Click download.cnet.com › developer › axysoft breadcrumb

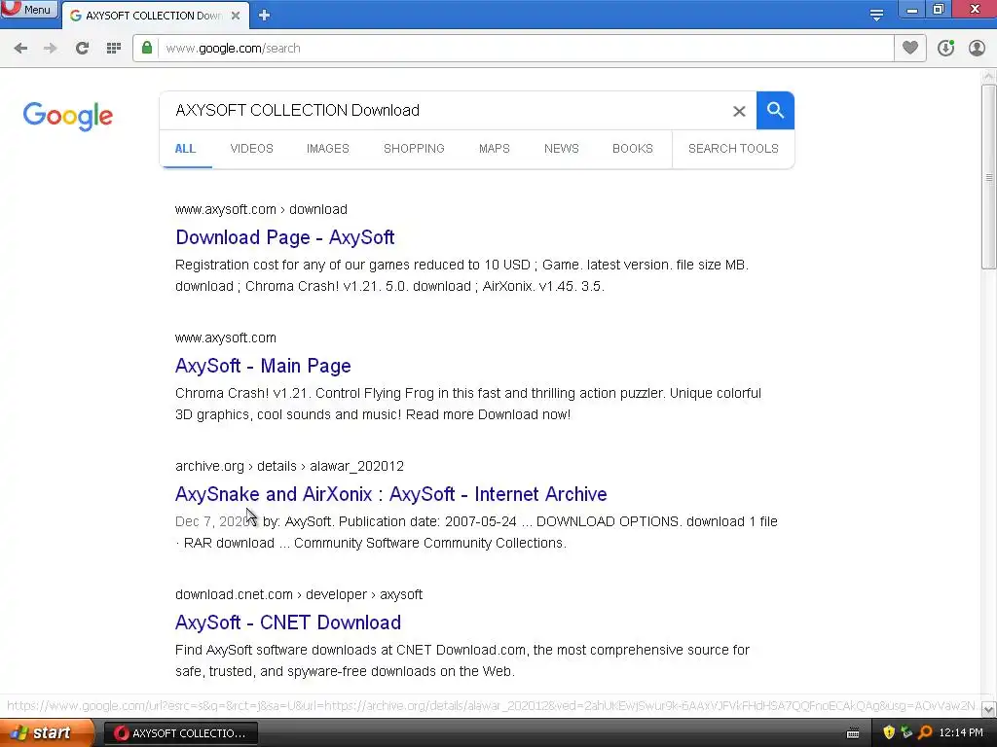click(299, 594)
